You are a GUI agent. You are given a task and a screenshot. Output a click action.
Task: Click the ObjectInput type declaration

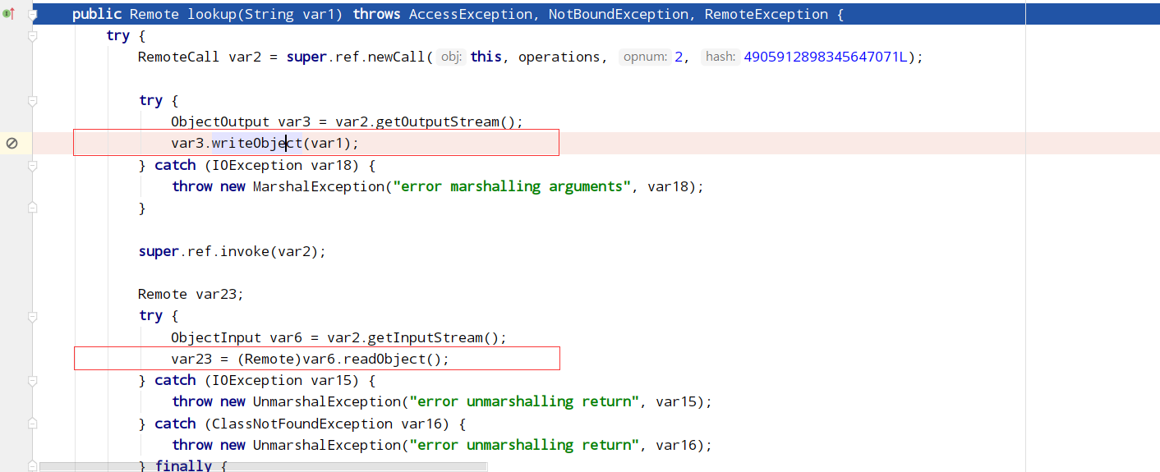216,337
